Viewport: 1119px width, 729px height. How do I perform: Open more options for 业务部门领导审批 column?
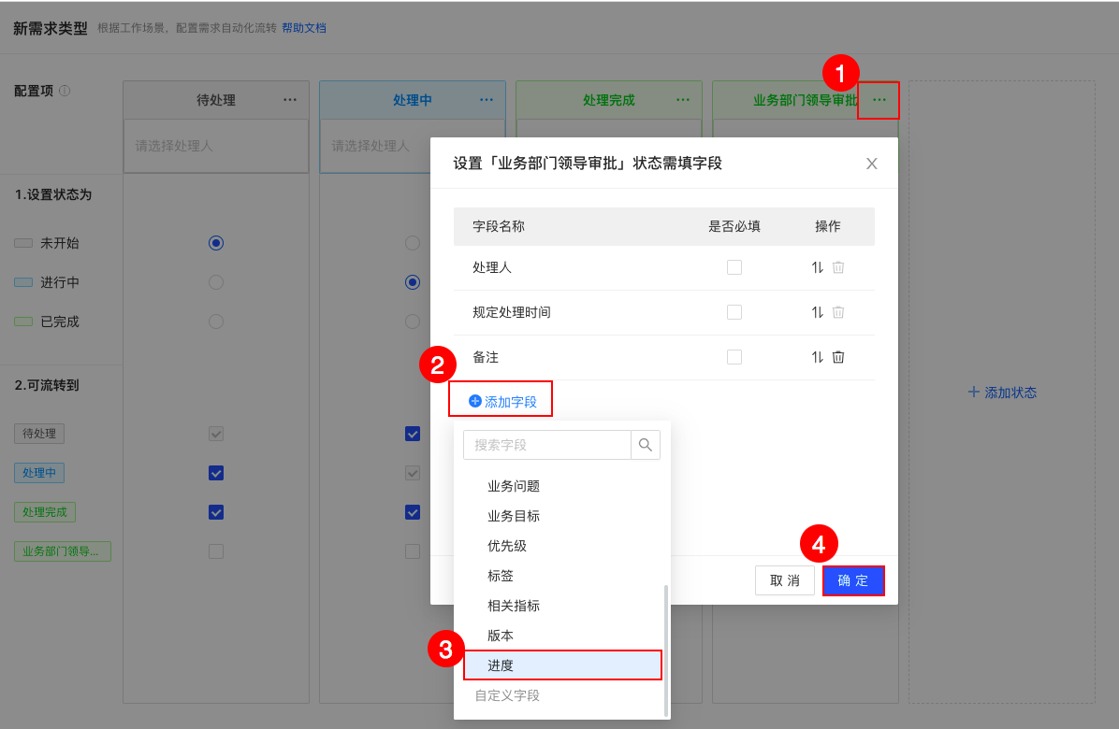click(879, 100)
